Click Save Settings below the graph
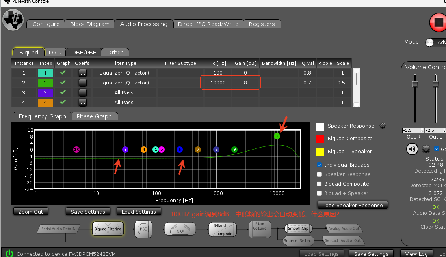 pyautogui.click(x=88, y=212)
